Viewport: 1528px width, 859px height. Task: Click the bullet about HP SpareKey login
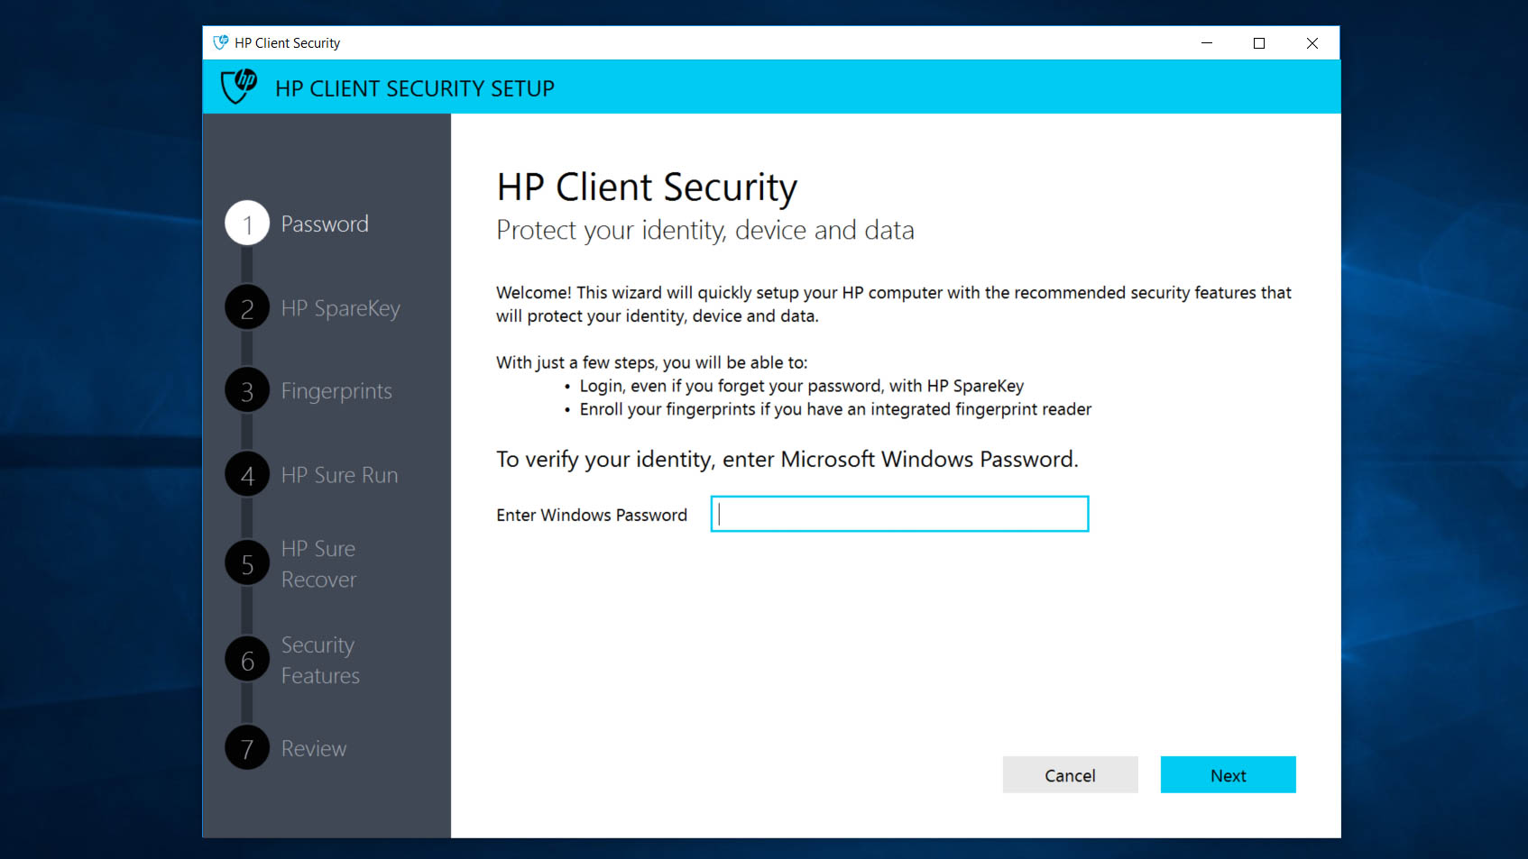pos(802,386)
